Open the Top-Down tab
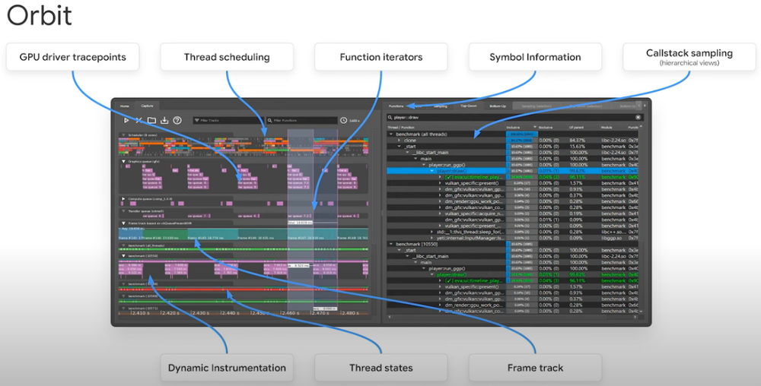 [468, 106]
